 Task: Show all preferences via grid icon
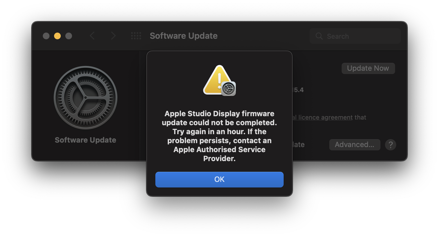coord(136,36)
